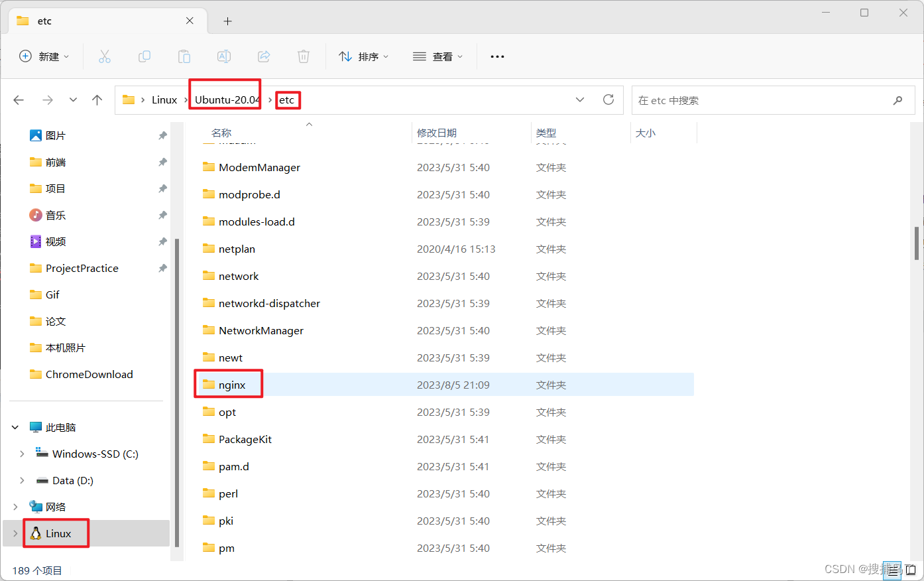Click pin icon next to 前端
The image size is (924, 581).
162,162
